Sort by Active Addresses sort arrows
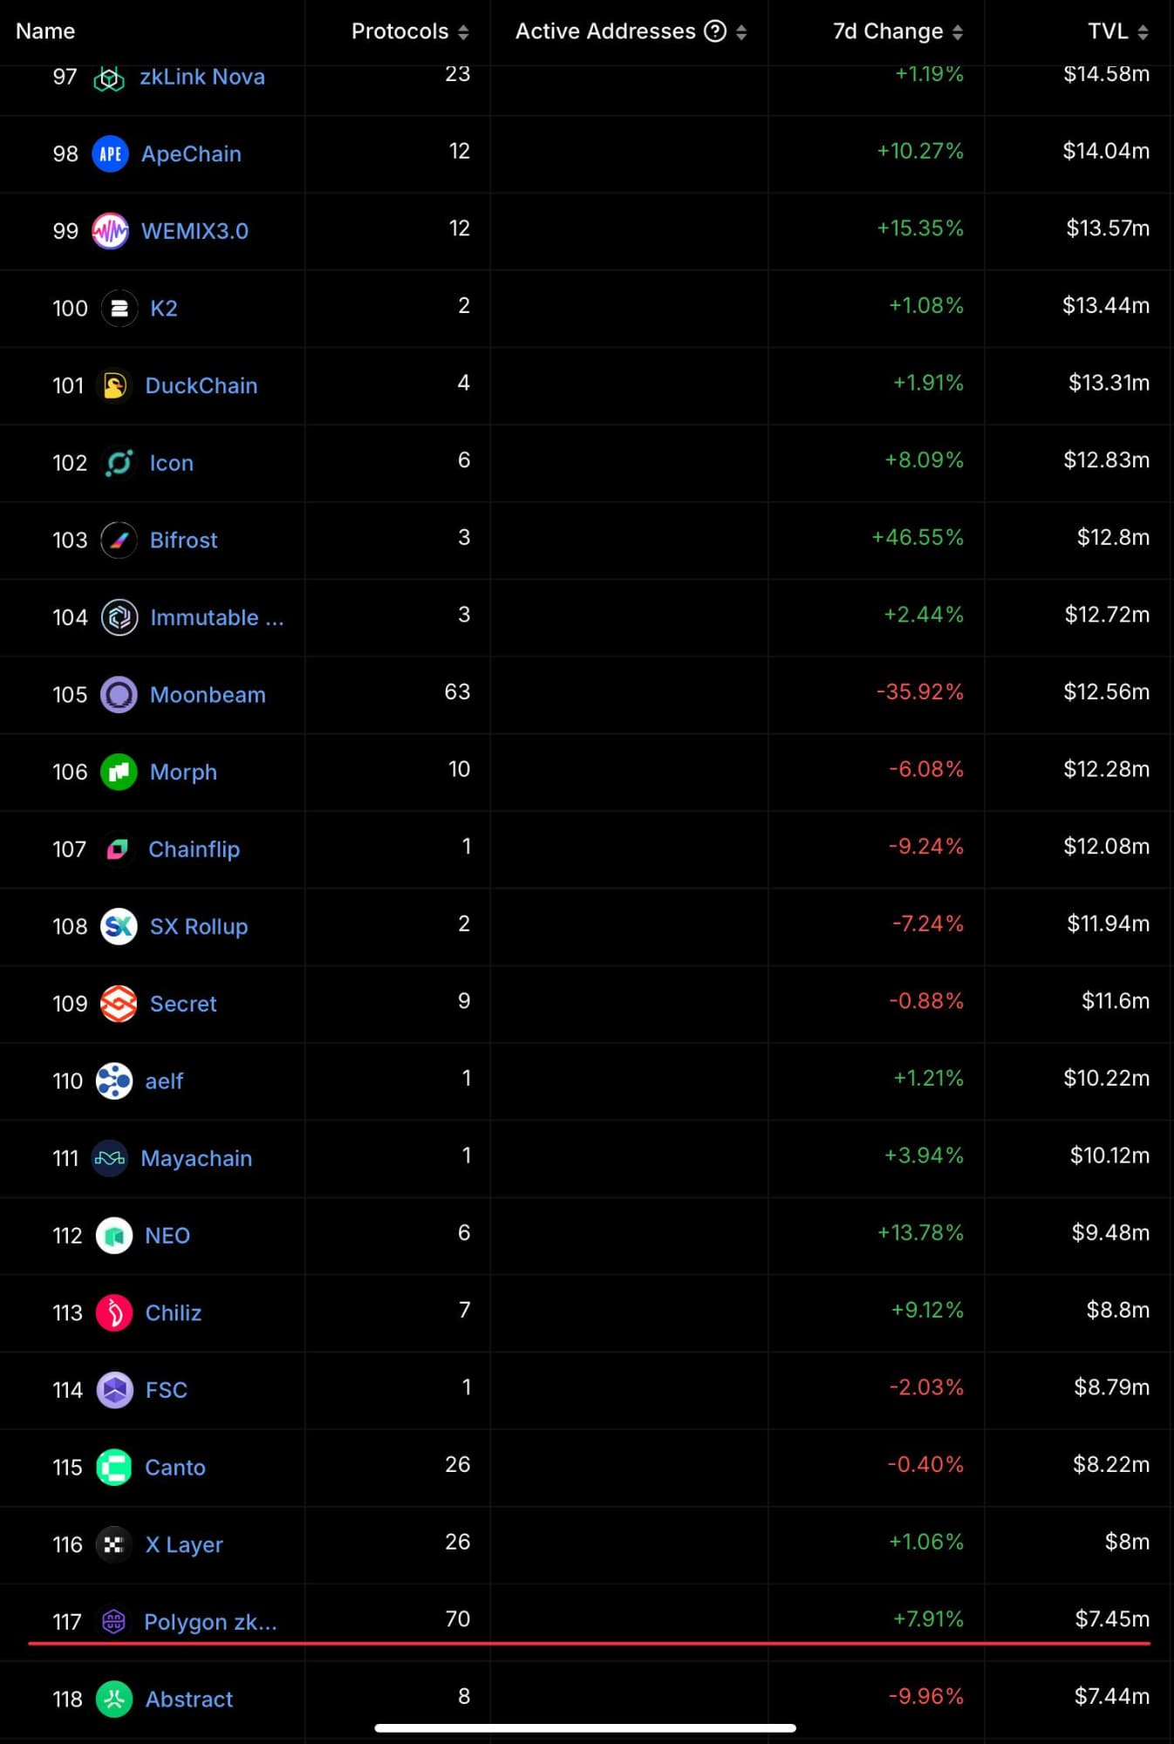 741,32
